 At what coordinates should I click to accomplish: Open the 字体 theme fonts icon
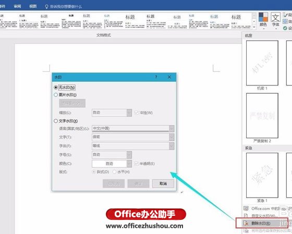click(275, 17)
